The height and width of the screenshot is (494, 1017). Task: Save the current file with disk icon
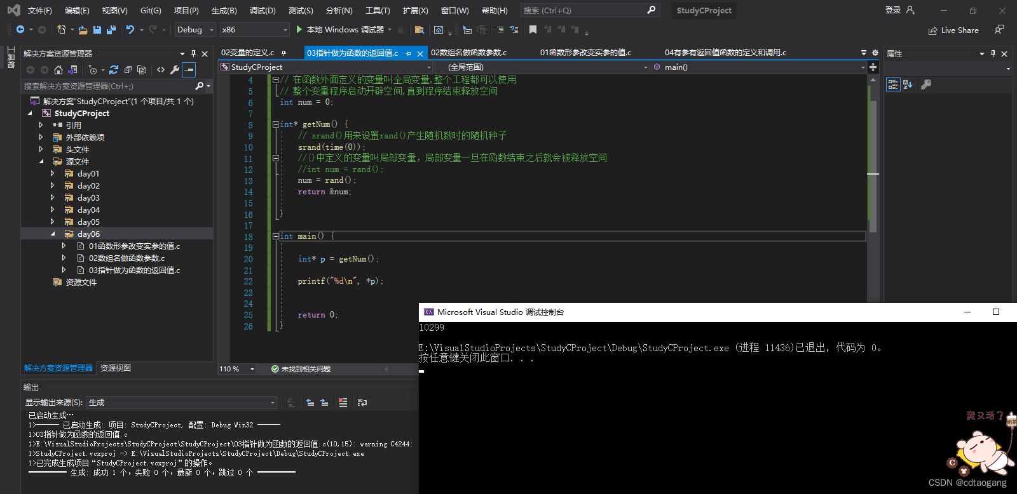click(x=97, y=30)
